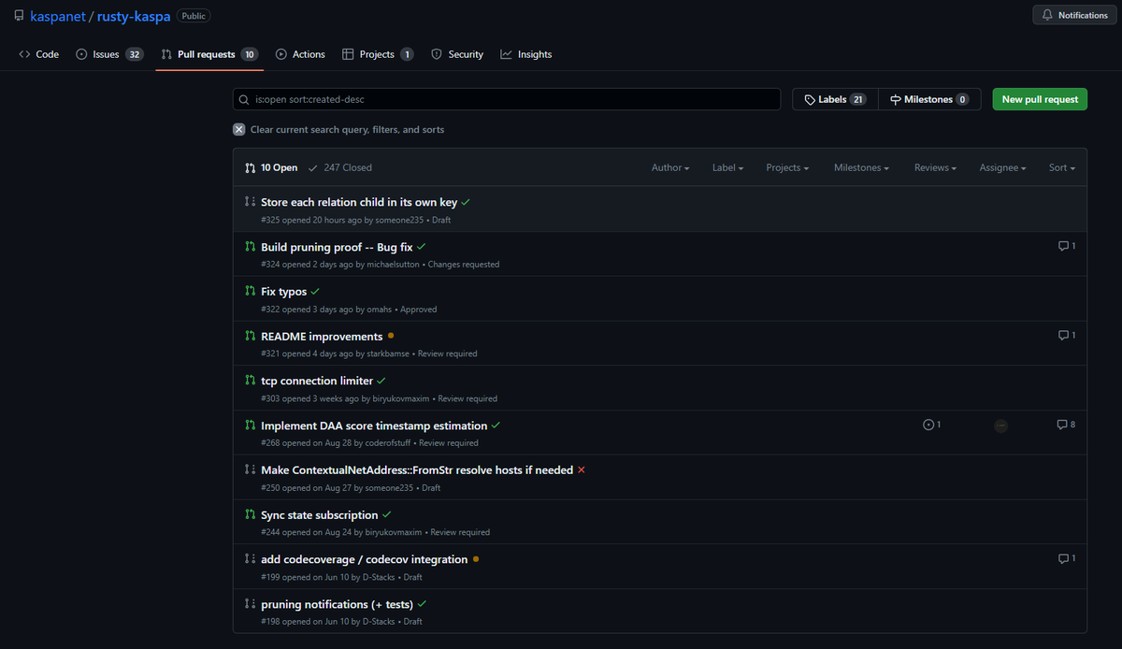The image size is (1122, 649).
Task: Click the New pull request button
Action: 1039,98
